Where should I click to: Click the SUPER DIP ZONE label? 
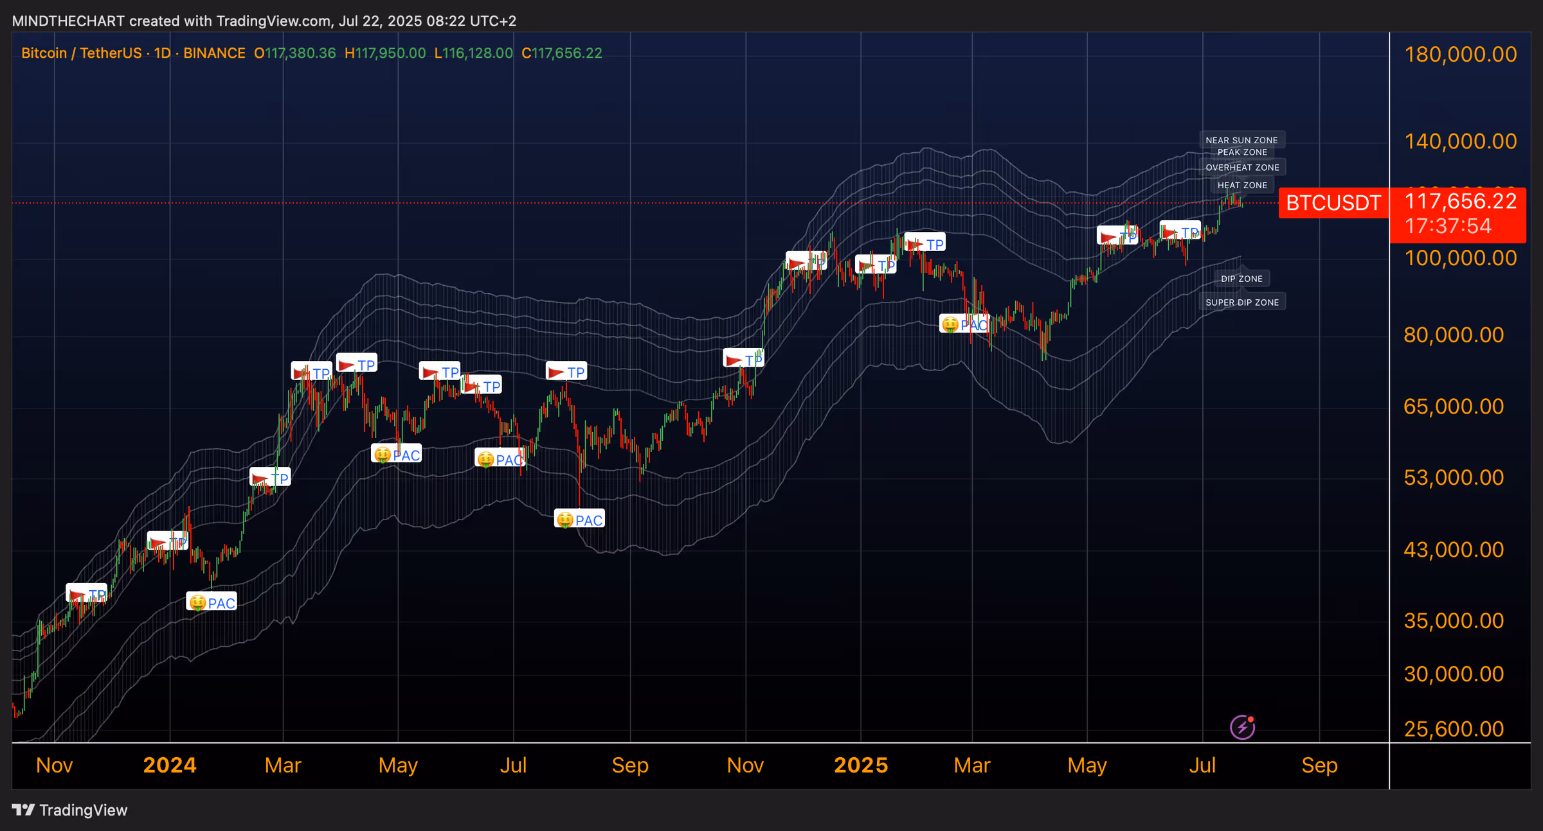click(x=1242, y=302)
